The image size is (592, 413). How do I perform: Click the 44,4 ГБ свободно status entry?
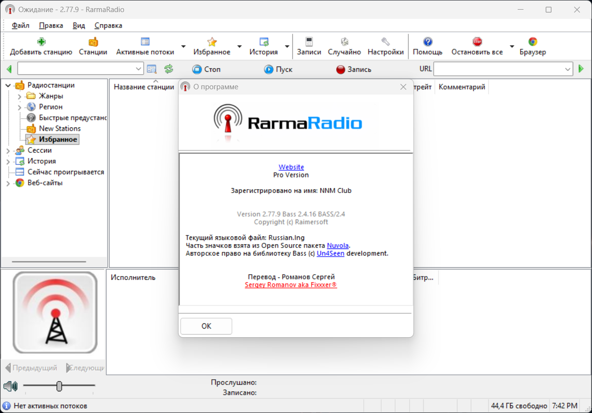click(x=519, y=406)
